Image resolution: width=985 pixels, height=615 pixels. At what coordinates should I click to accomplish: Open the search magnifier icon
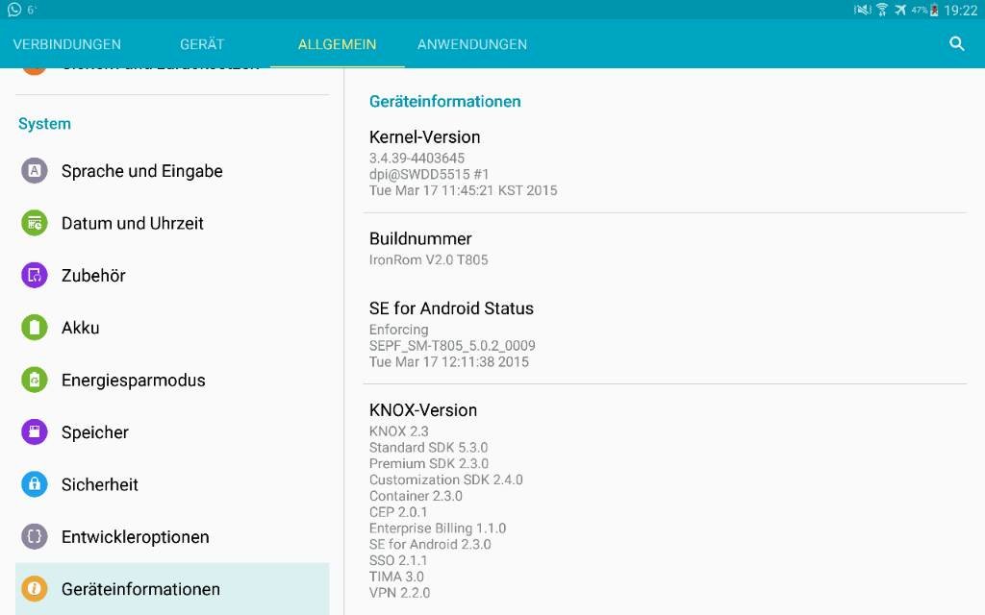pyautogui.click(x=956, y=43)
